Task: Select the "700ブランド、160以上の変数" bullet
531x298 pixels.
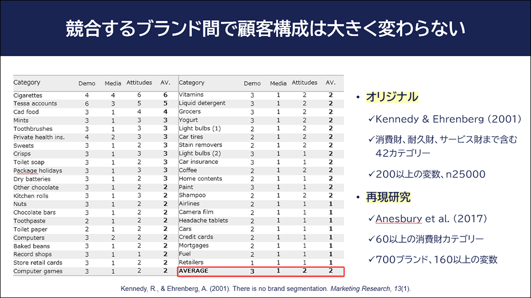Action: point(437,260)
